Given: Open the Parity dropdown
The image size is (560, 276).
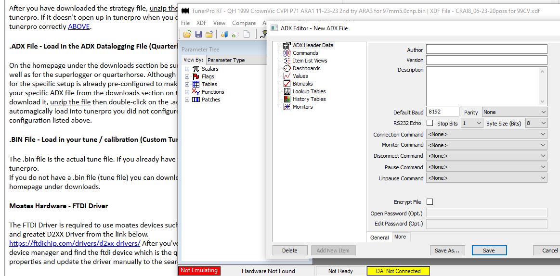Looking at the screenshot, I should [x=514, y=112].
